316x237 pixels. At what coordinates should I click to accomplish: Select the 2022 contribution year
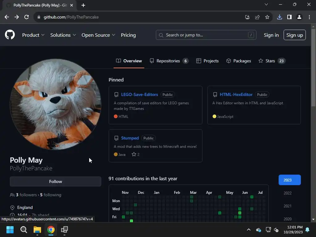(x=288, y=193)
